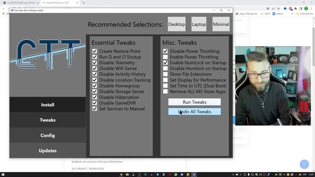Toggle Disable Activity History checkbox

pyautogui.click(x=94, y=74)
